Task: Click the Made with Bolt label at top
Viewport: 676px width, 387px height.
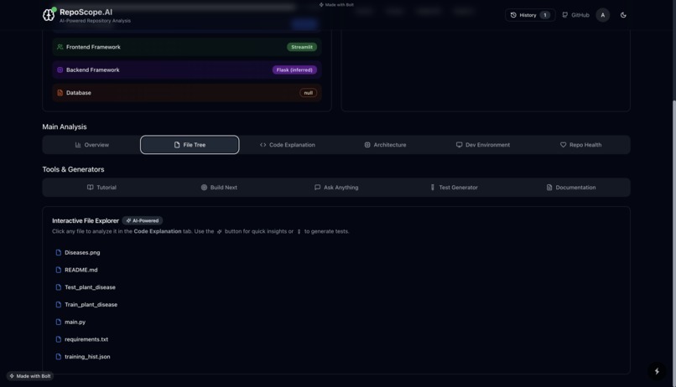Action: coord(336,5)
